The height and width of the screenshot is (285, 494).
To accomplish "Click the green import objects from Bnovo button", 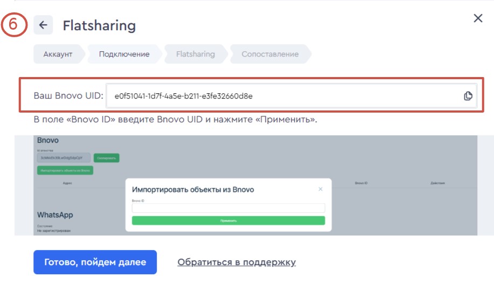I will [65, 170].
